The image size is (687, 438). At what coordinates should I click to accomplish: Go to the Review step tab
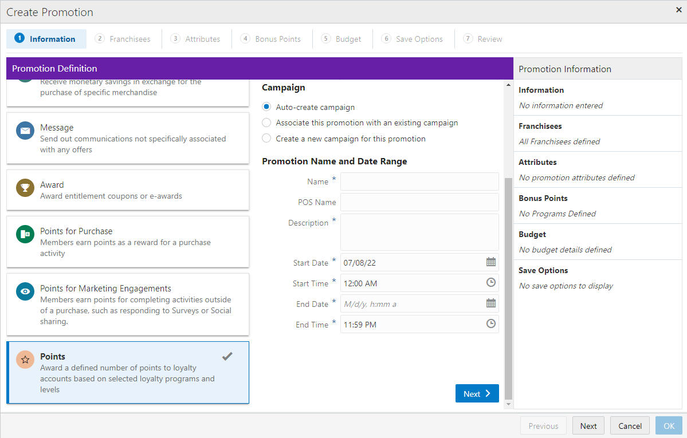(x=483, y=39)
